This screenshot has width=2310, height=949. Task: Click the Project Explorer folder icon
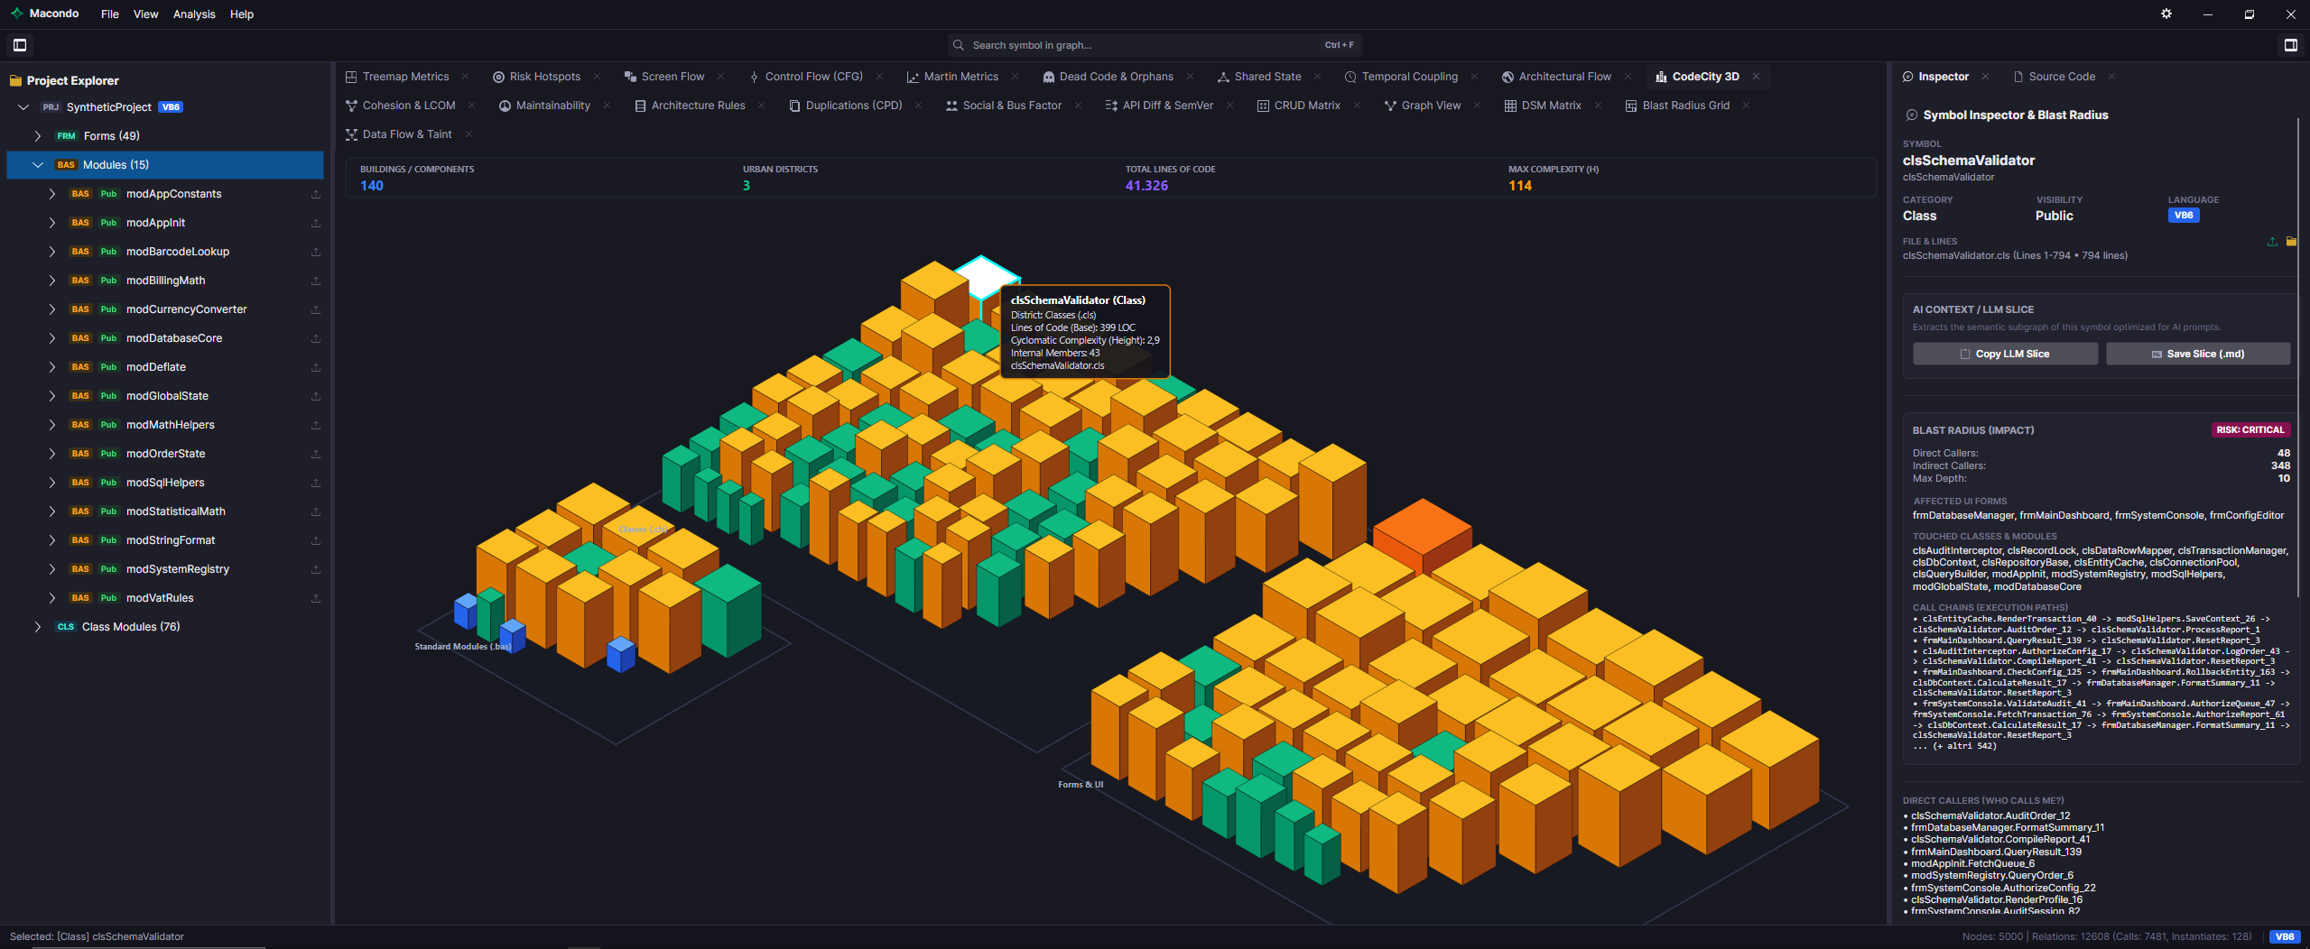15,80
